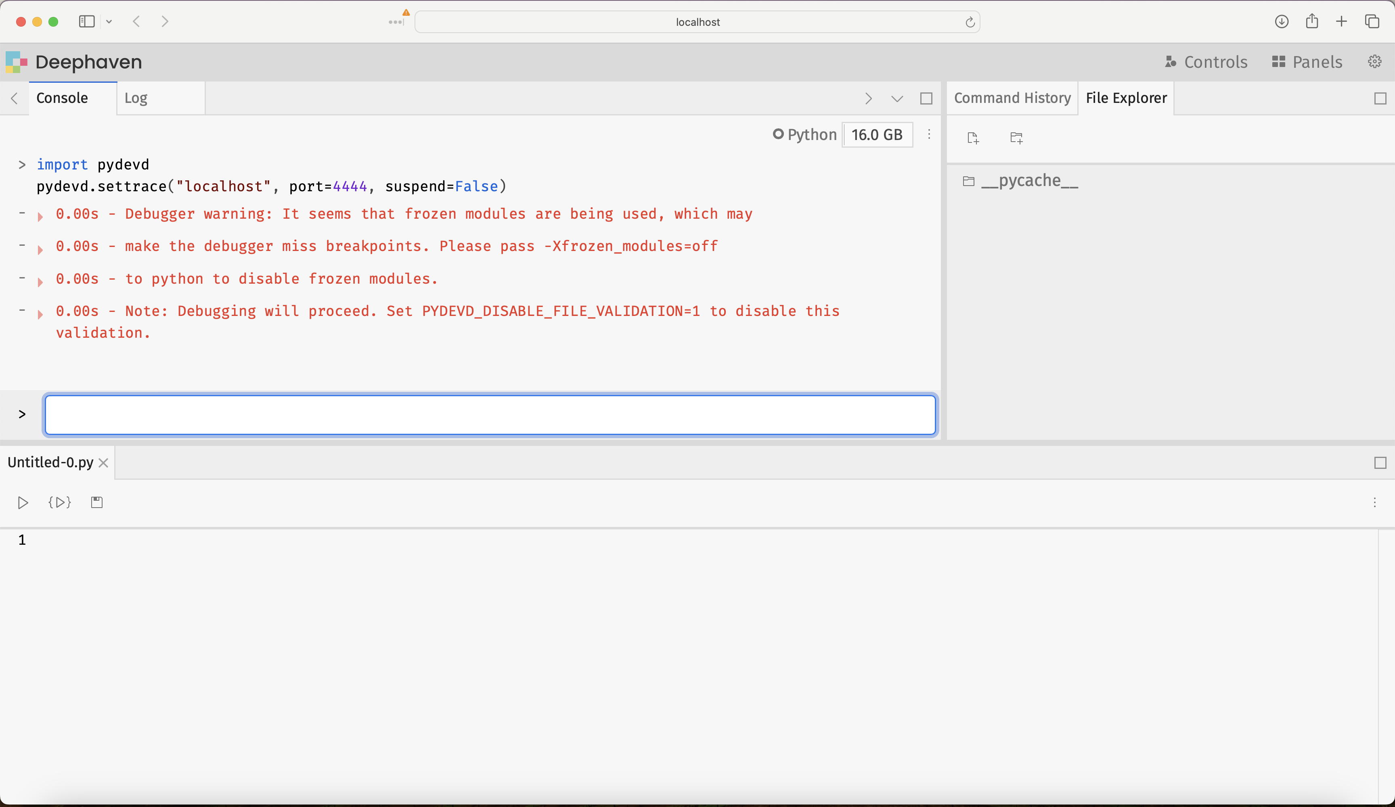Focus the console command input field
This screenshot has height=807, width=1395.
click(490, 414)
